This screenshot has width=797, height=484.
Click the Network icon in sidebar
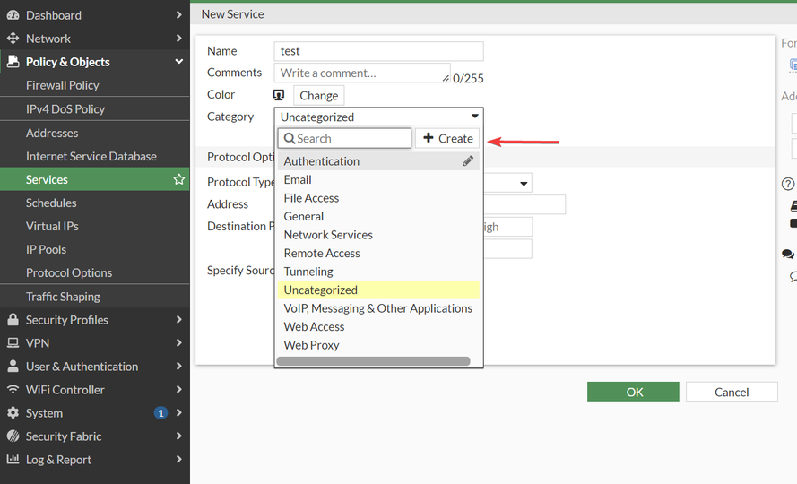click(13, 39)
